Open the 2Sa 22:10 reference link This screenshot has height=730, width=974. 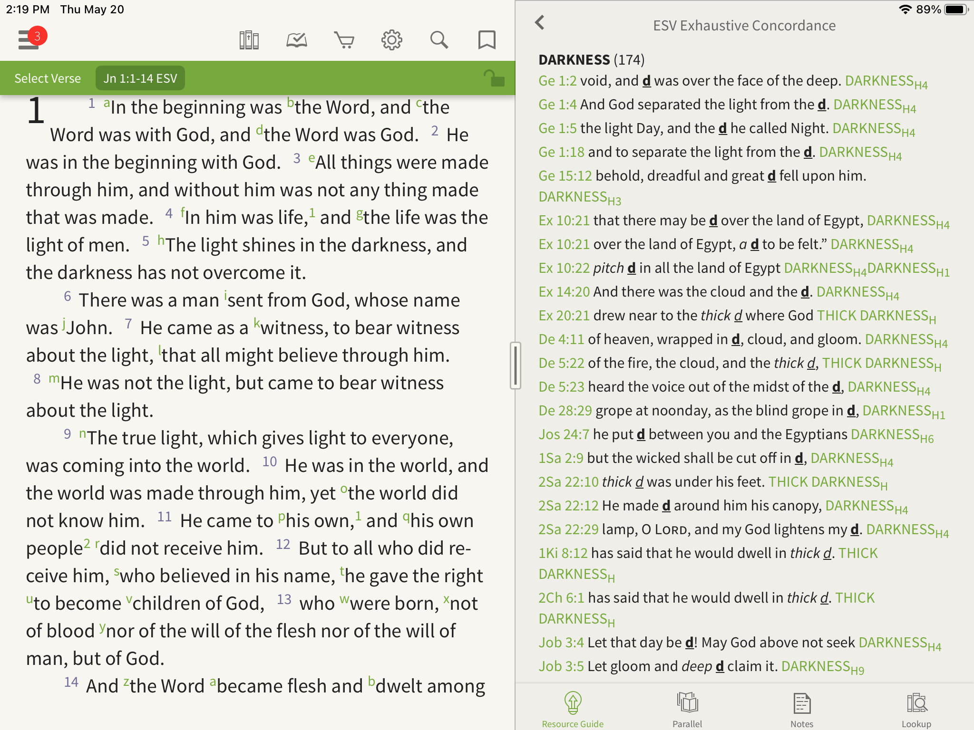568,482
